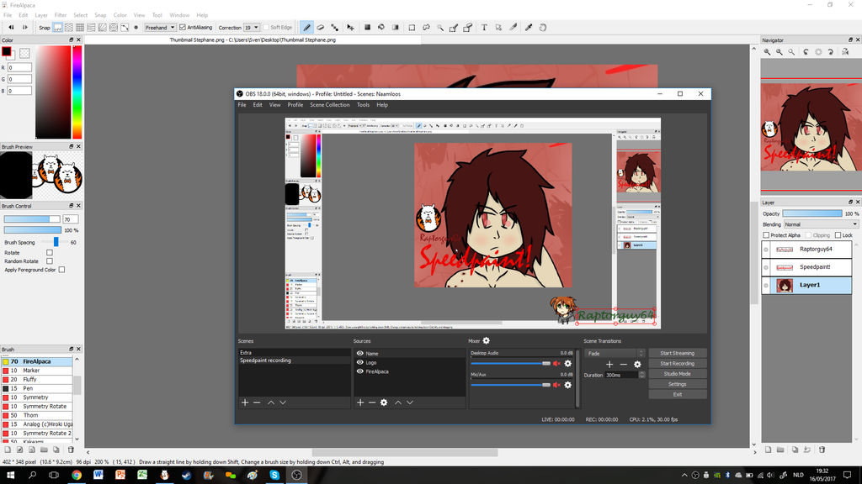This screenshot has height=484, width=862.
Task: Select the Eraser tool
Action: point(322,27)
